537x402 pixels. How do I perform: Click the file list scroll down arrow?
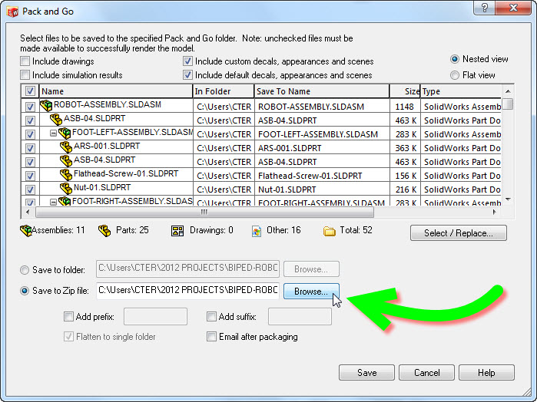click(508, 199)
